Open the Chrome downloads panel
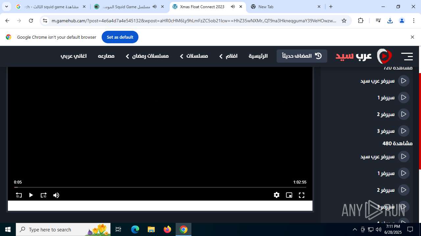Screen dimensions: 421x236 [x=390, y=21]
